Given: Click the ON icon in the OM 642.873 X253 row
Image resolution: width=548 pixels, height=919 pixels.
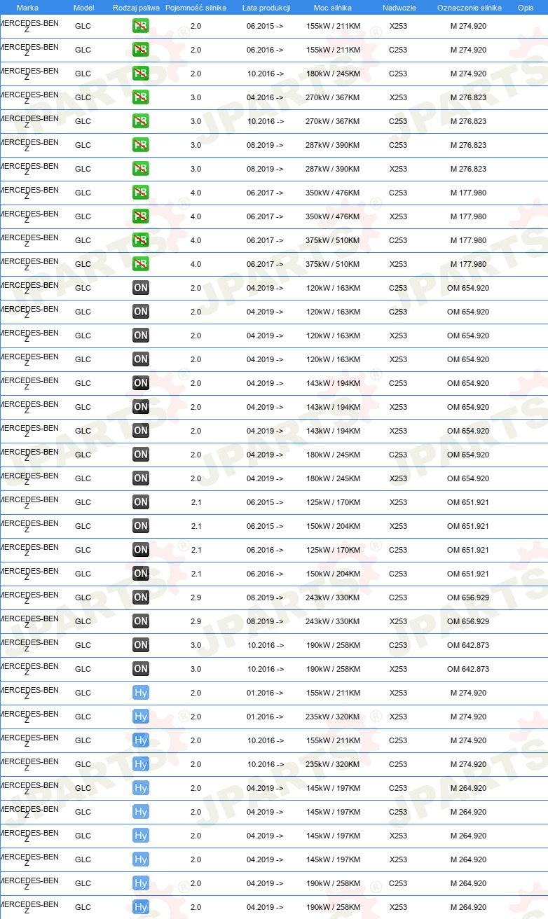Looking at the screenshot, I should tap(141, 670).
